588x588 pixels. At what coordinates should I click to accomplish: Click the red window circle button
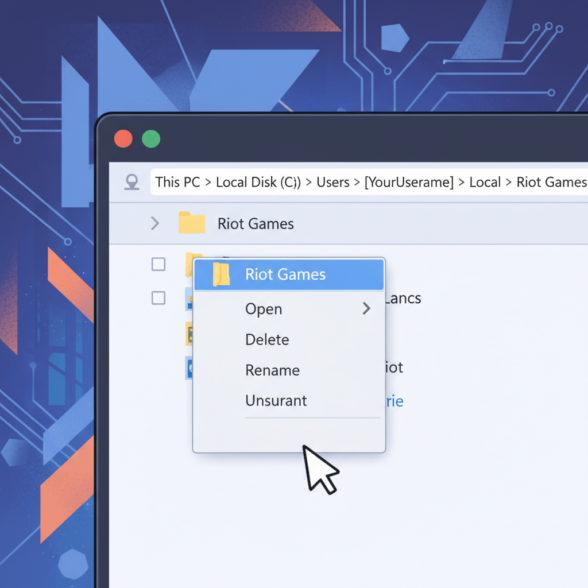coord(123,139)
